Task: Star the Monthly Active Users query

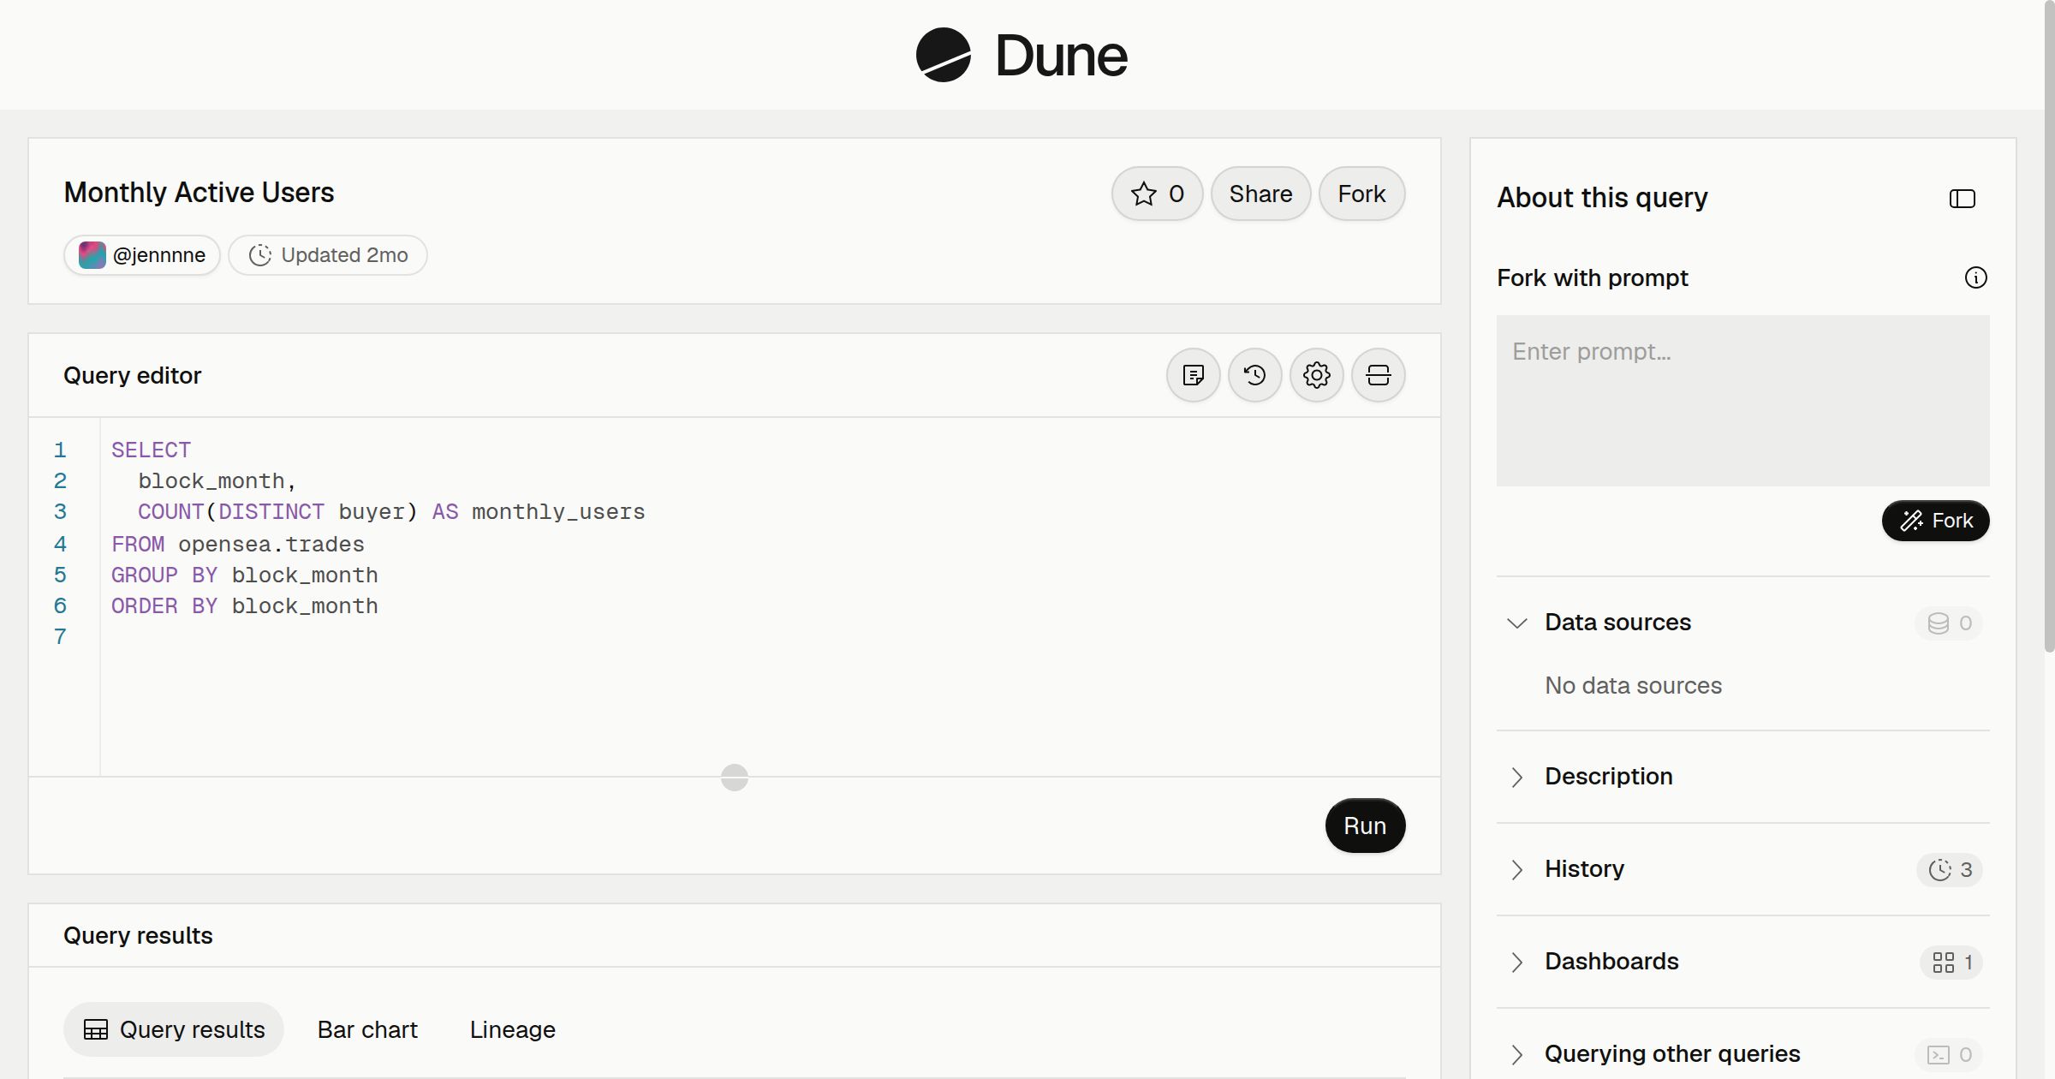Action: click(x=1158, y=194)
